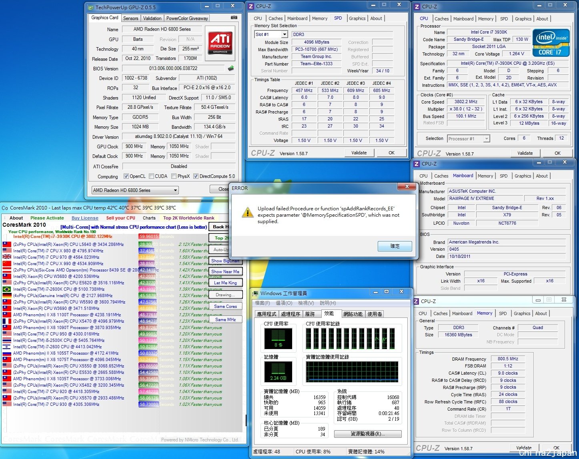Image resolution: width=579 pixels, height=459 pixels.
Task: Click the warning icon in the ERROR dialog
Action: [x=247, y=212]
